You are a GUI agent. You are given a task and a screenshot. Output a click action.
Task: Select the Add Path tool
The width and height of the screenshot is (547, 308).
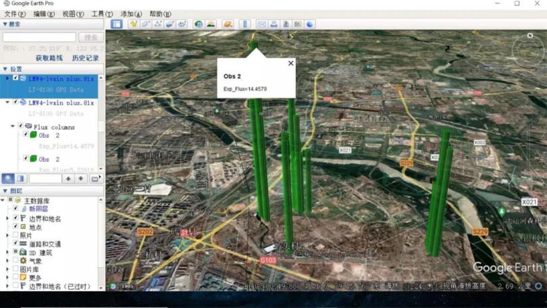tap(157, 24)
